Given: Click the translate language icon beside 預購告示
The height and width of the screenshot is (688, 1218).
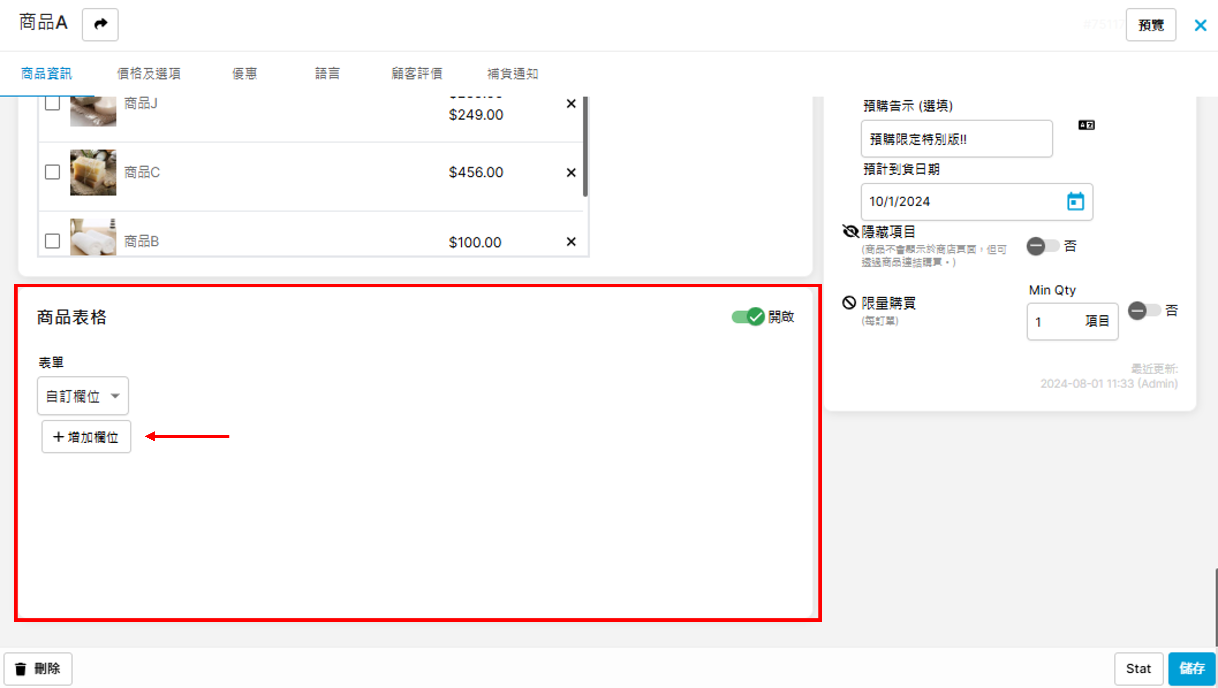Looking at the screenshot, I should 1086,125.
